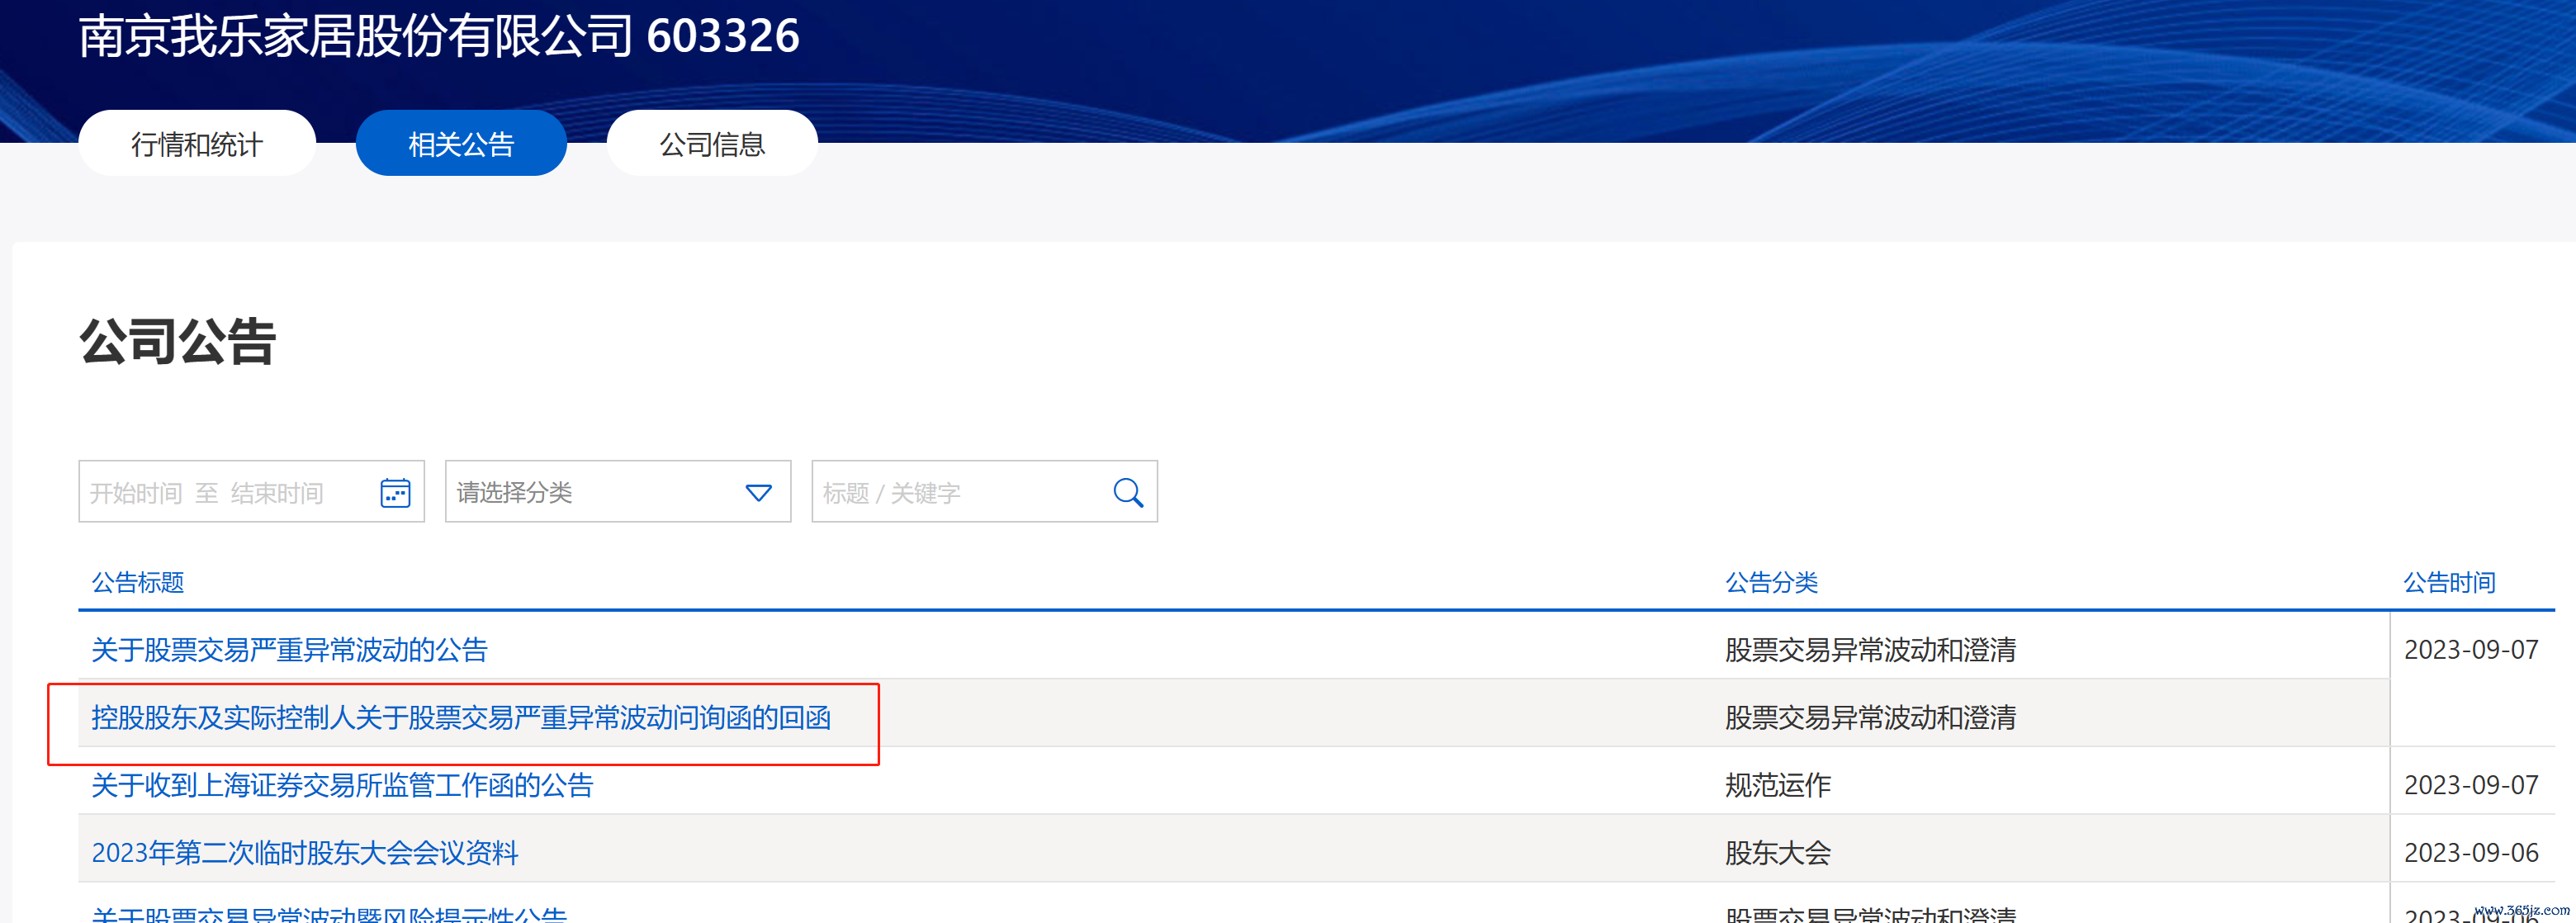The width and height of the screenshot is (2576, 923).
Task: Click the 公告分类 column header
Action: click(x=1771, y=582)
